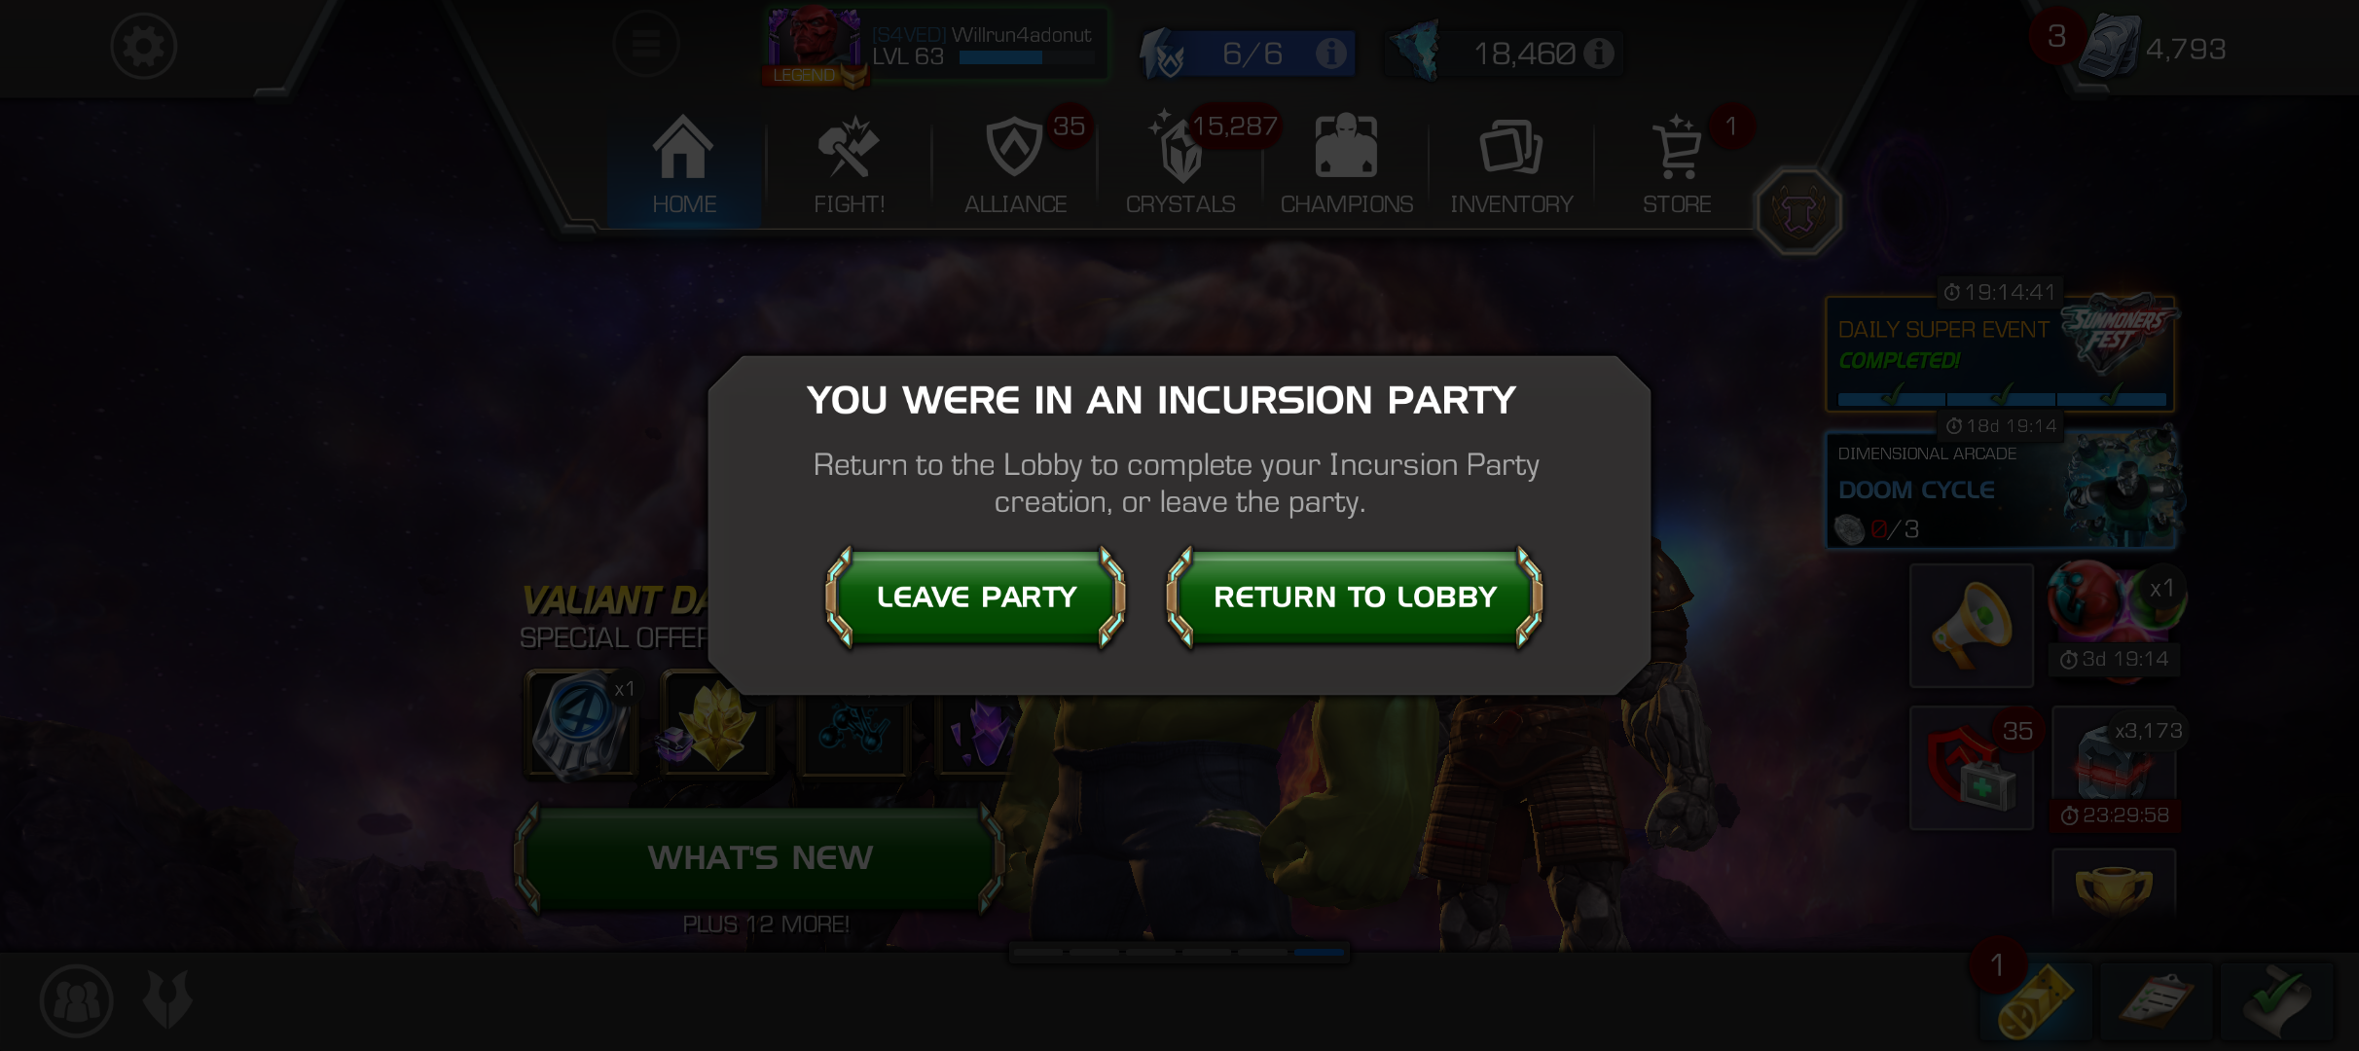The image size is (2359, 1051).
Task: Show info for the 18,460 currency
Action: click(1598, 53)
